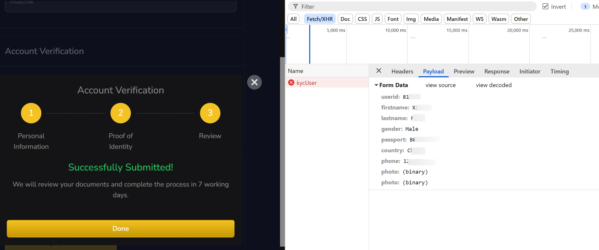Click the page's vertical scrollbar
The width and height of the screenshot is (599, 250).
[x=282, y=150]
